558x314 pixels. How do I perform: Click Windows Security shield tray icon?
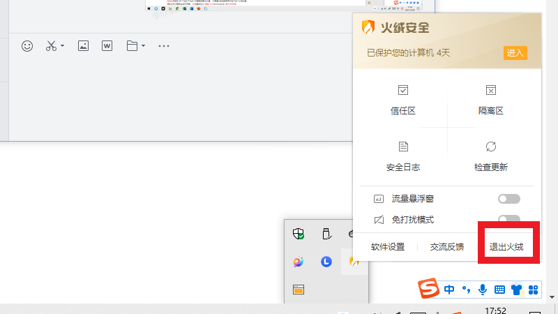pos(299,234)
